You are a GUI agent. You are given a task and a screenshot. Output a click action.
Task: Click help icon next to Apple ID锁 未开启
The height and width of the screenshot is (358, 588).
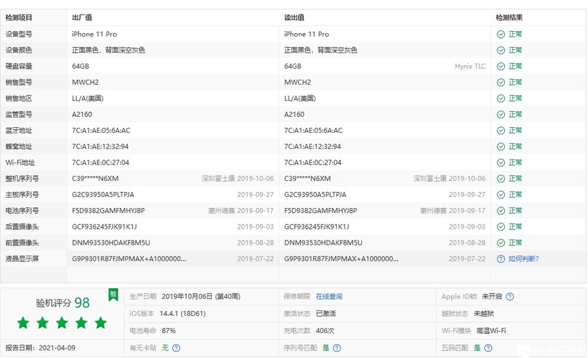click(510, 296)
